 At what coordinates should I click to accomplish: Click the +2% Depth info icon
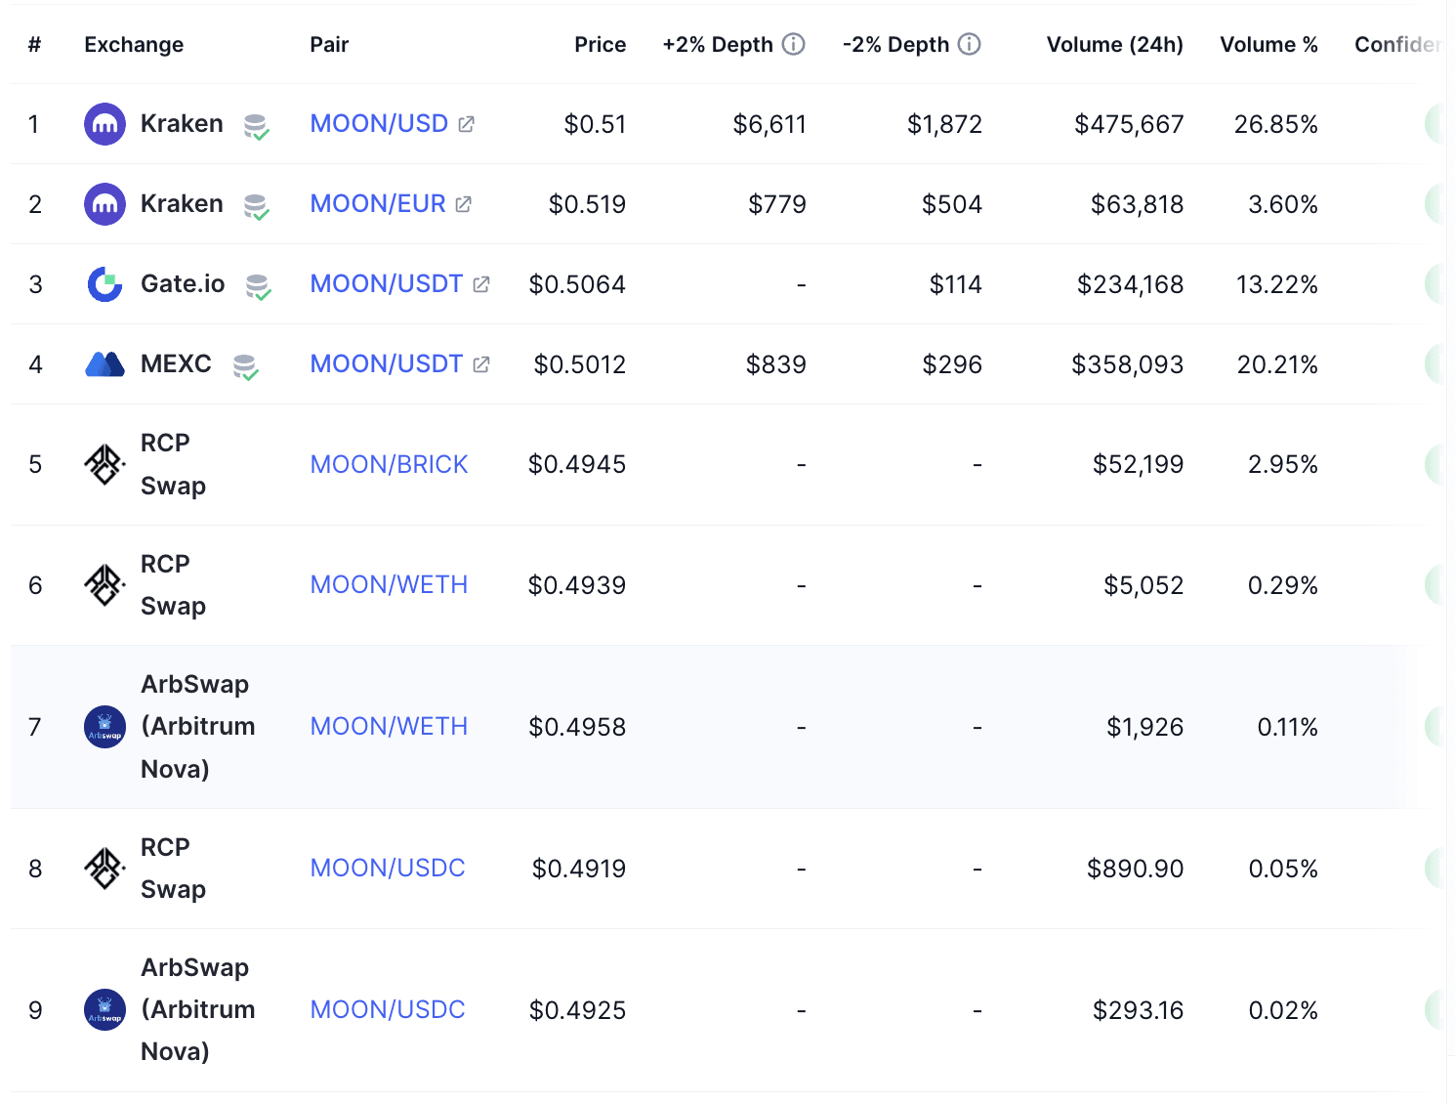click(794, 44)
